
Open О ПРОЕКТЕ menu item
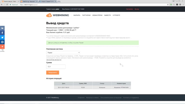click(116, 15)
